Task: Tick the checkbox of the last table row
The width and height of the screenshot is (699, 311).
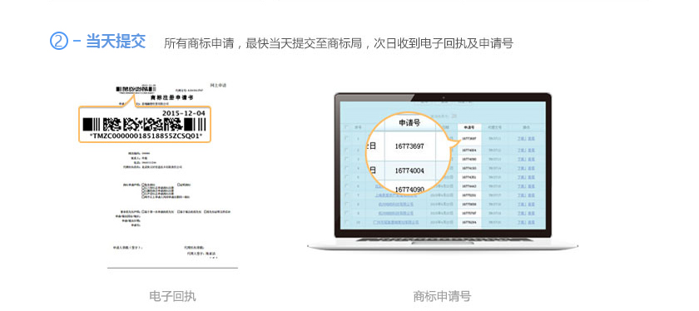Action: [347, 222]
